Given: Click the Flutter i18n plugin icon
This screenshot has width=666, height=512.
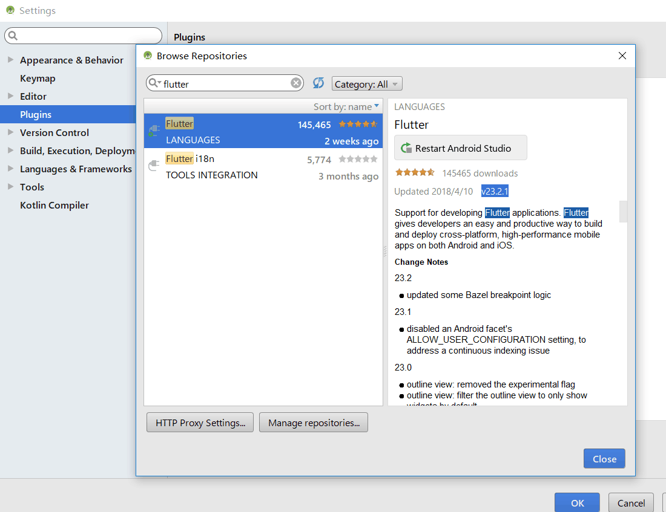Looking at the screenshot, I should tap(154, 166).
